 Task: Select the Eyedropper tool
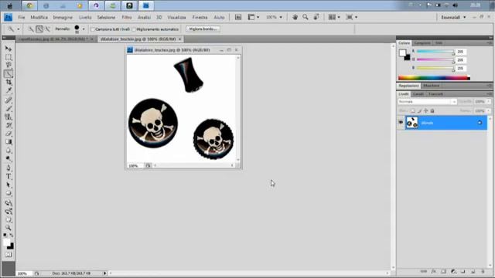point(9,91)
